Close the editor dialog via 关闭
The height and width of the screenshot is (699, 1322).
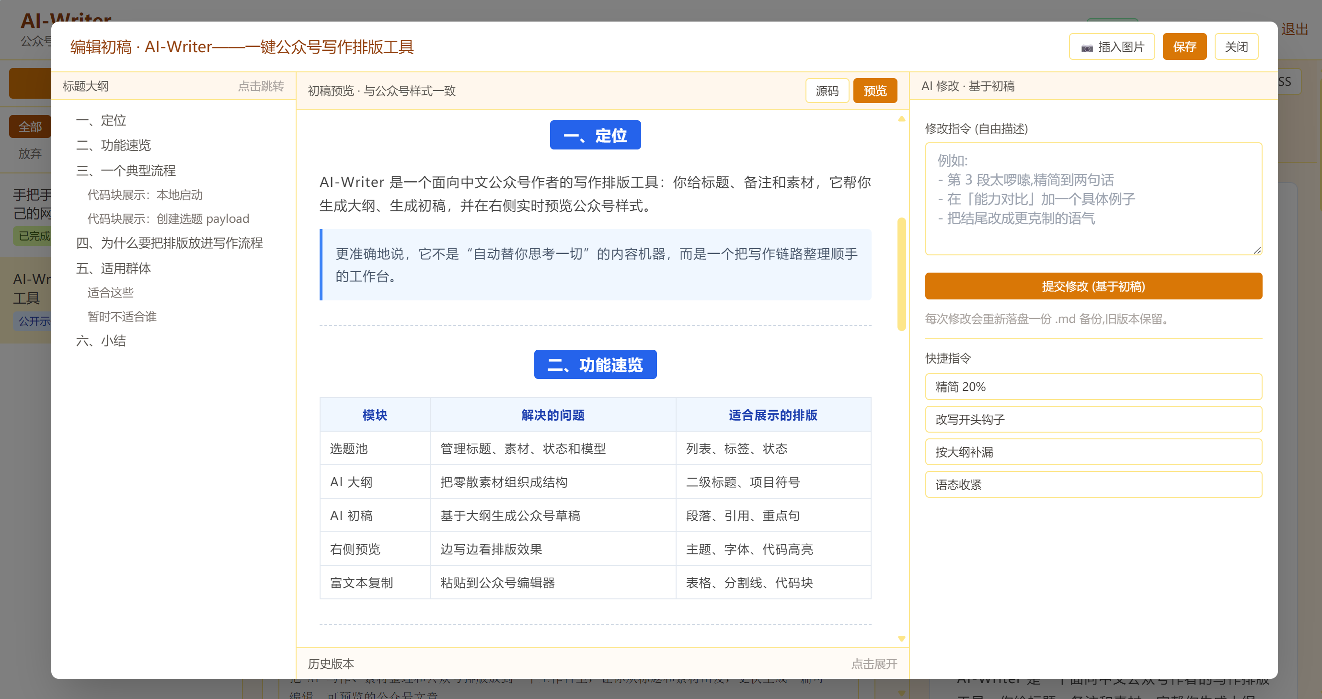coord(1236,46)
